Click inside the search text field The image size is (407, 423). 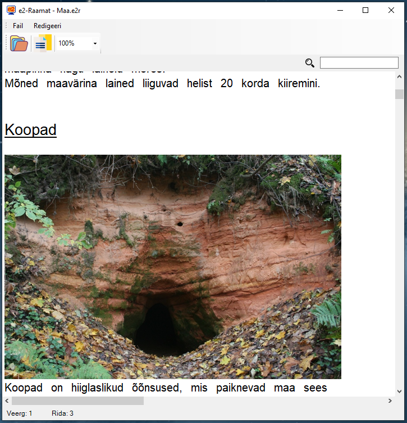(359, 63)
